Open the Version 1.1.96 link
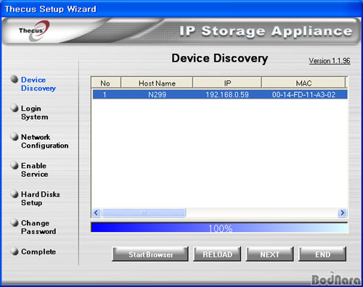The height and width of the screenshot is (287, 363). click(330, 61)
